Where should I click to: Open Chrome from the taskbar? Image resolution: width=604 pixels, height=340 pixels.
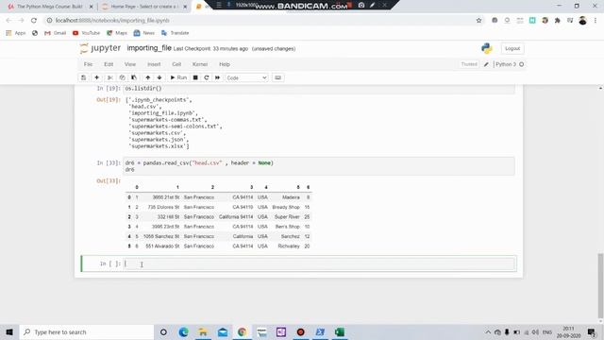tap(242, 331)
